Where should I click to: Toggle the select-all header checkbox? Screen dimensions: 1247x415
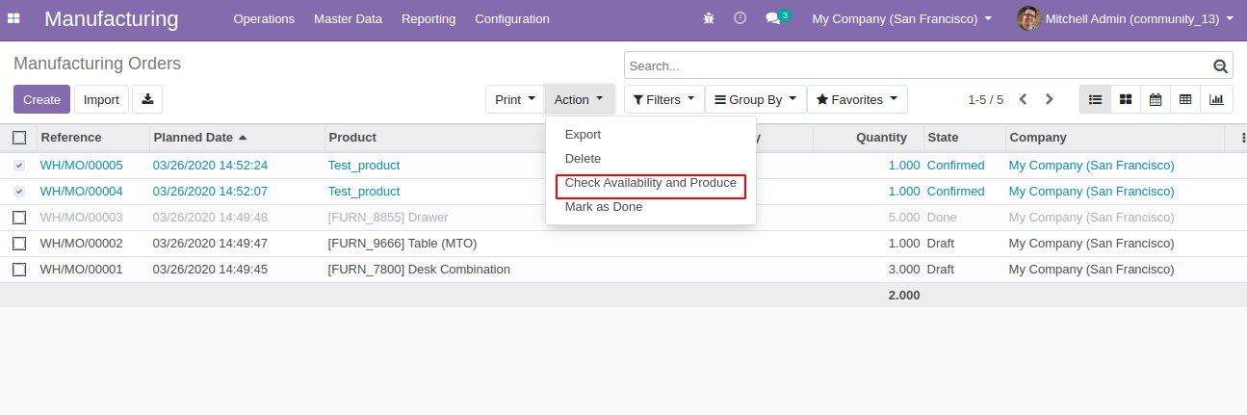click(x=19, y=138)
